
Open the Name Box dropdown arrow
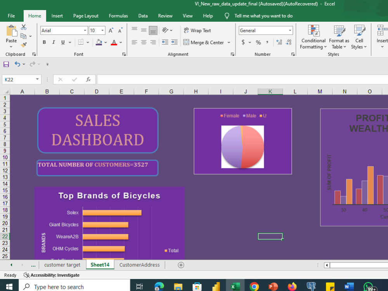pyautogui.click(x=37, y=80)
